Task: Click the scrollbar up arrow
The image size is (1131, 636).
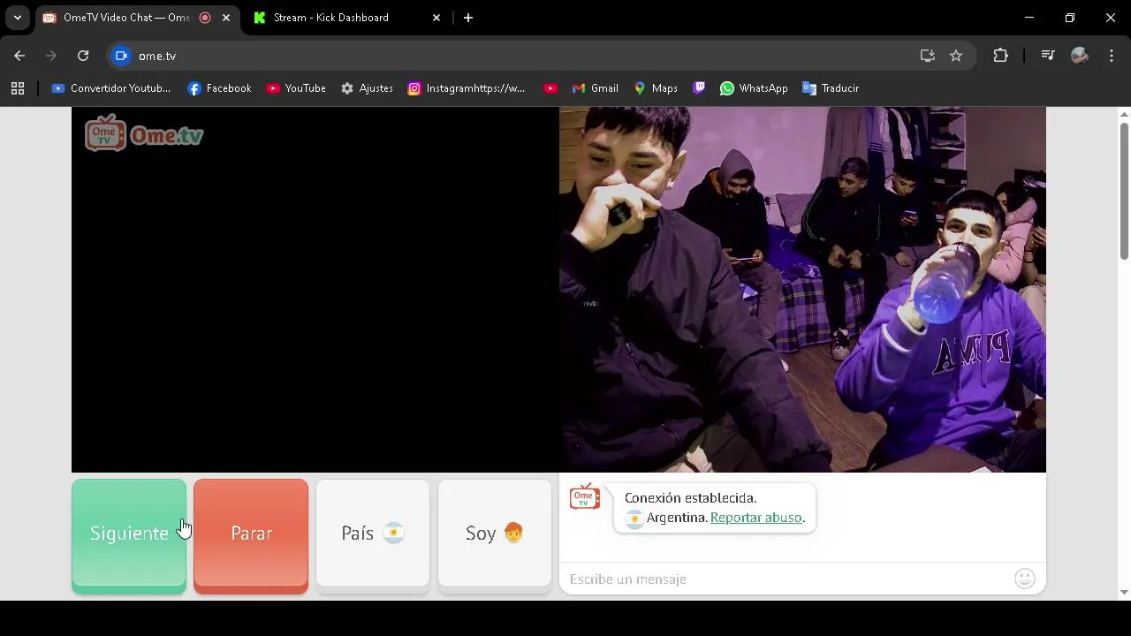Action: click(1124, 114)
